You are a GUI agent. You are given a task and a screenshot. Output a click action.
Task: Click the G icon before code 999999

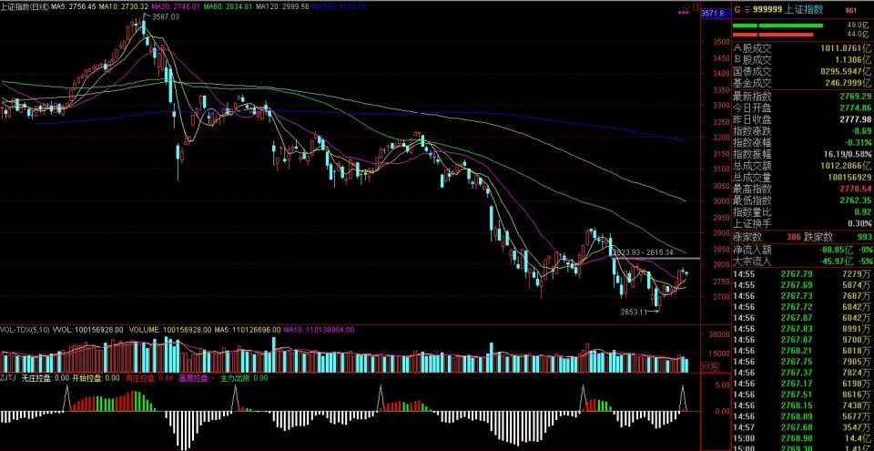pyautogui.click(x=737, y=9)
